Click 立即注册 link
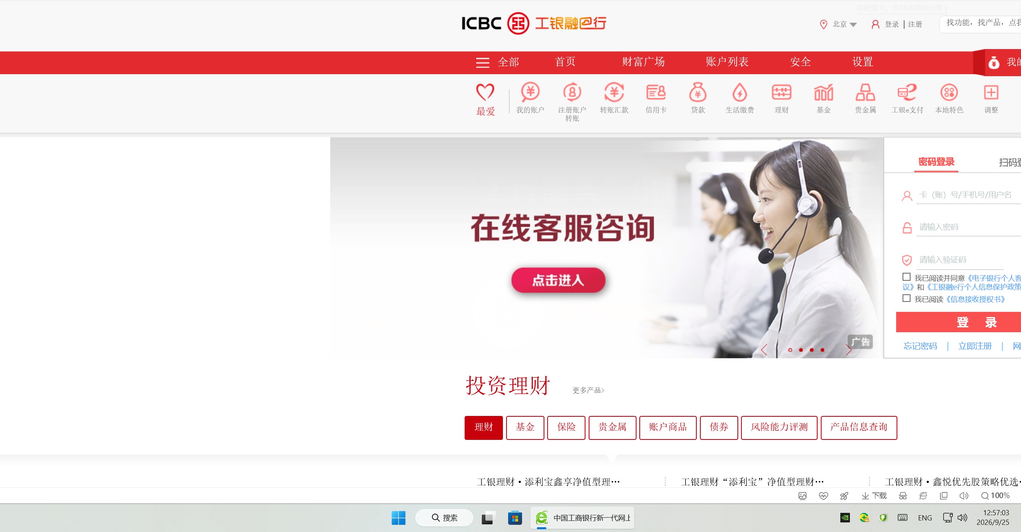The width and height of the screenshot is (1021, 532). click(x=975, y=346)
